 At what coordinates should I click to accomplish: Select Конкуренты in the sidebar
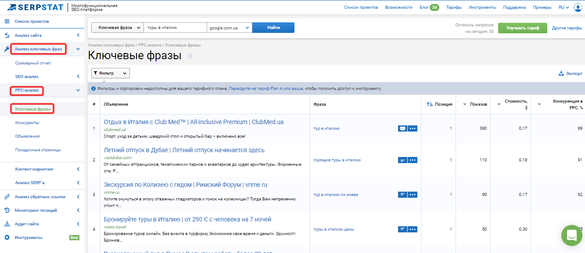(x=27, y=123)
